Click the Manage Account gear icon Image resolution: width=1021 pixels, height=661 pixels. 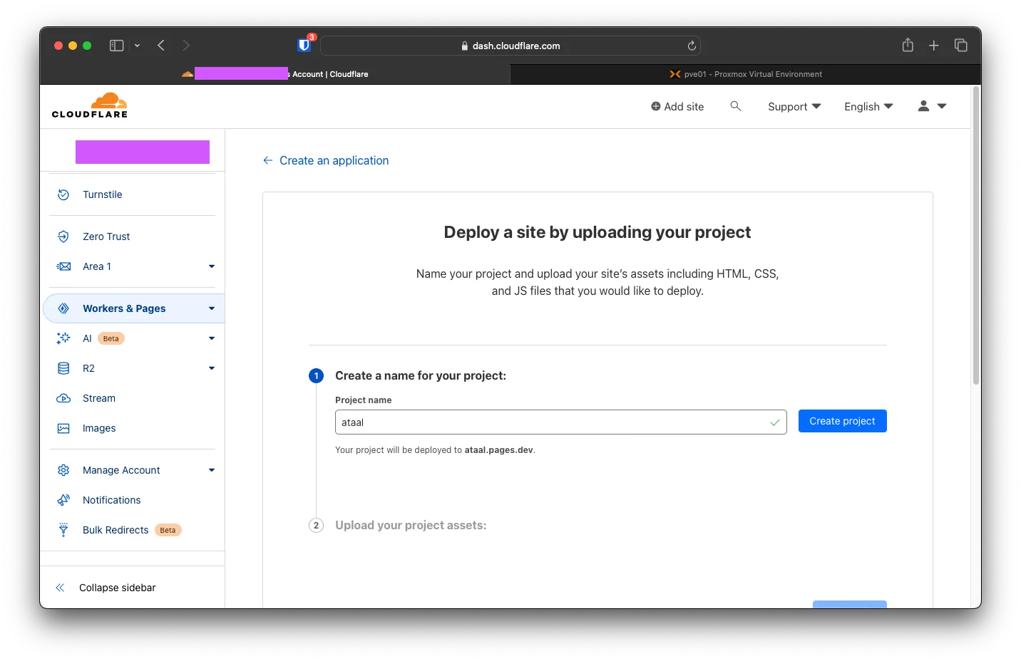click(63, 470)
